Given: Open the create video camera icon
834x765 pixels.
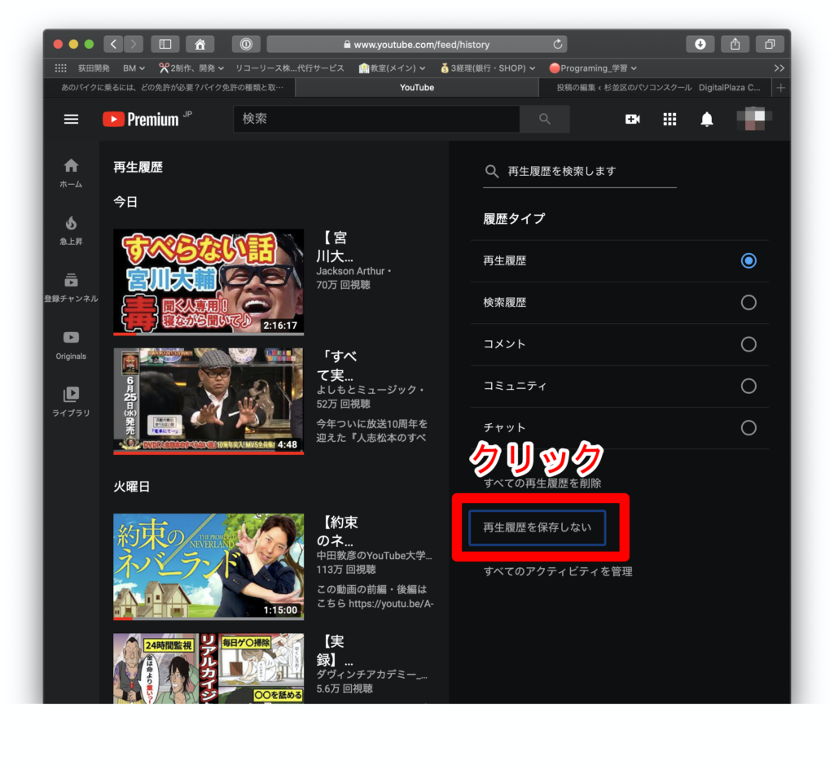Looking at the screenshot, I should [632, 120].
